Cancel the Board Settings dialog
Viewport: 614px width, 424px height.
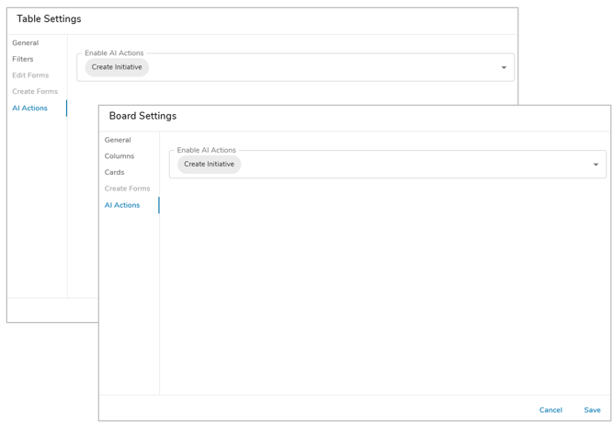pos(551,410)
